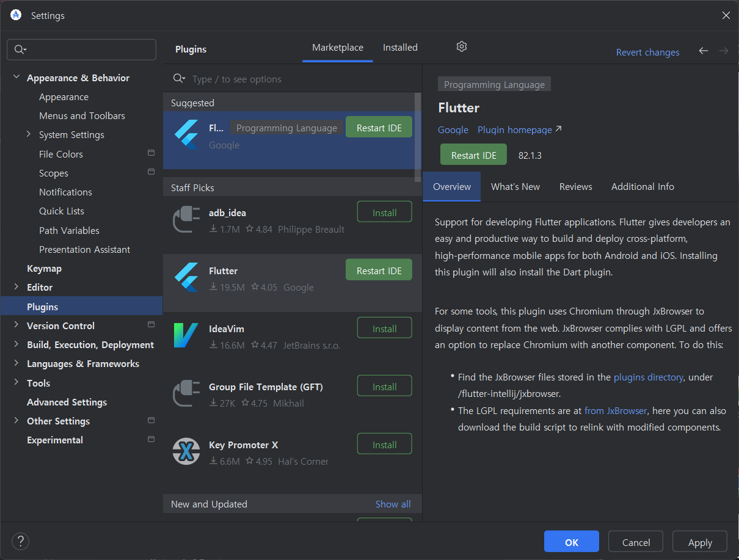The height and width of the screenshot is (560, 739).
Task: Click the Cancel button
Action: click(636, 542)
